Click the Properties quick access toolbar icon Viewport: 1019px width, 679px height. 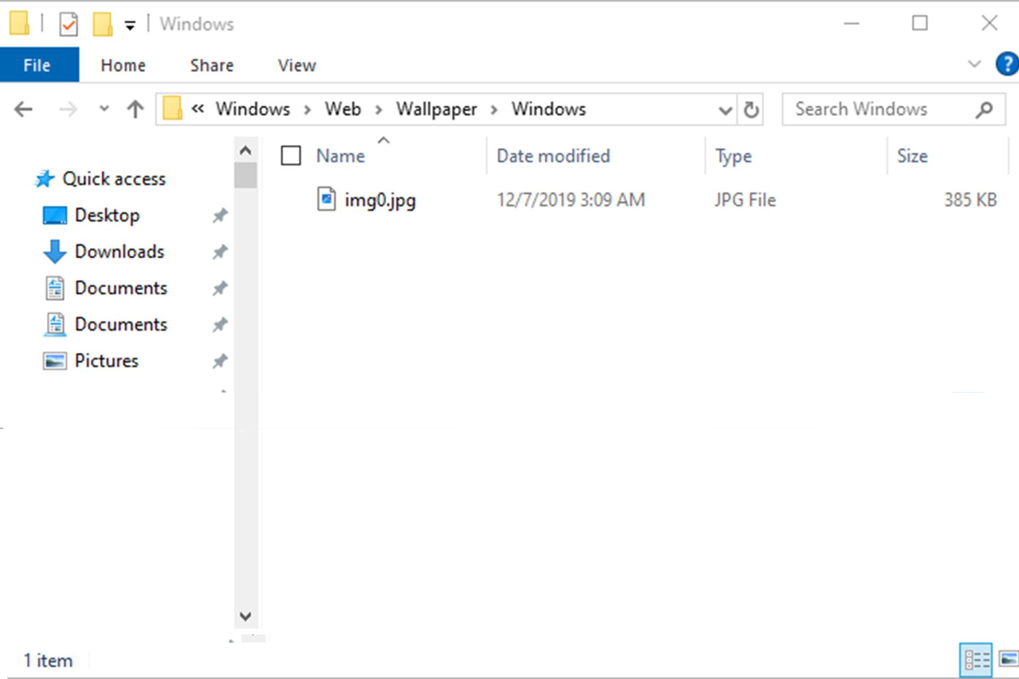pos(68,24)
